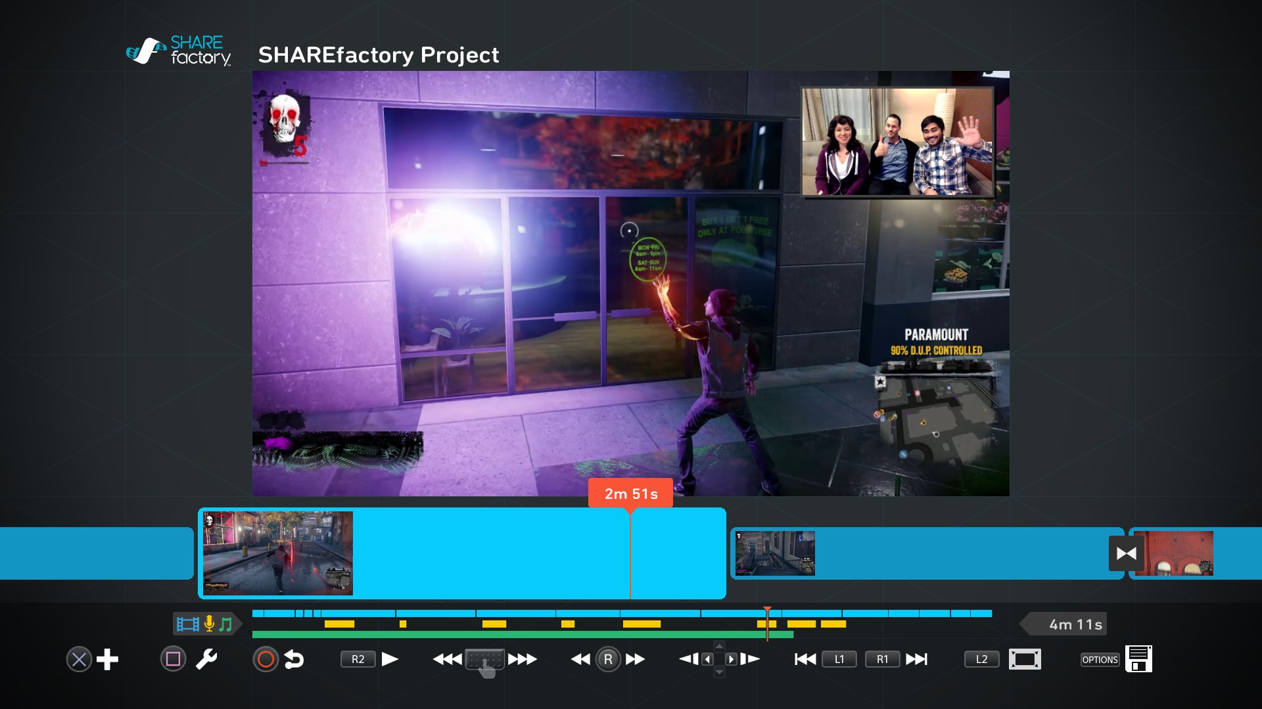Image resolution: width=1262 pixels, height=709 pixels.
Task: Click the OPTIONS button
Action: tap(1100, 660)
